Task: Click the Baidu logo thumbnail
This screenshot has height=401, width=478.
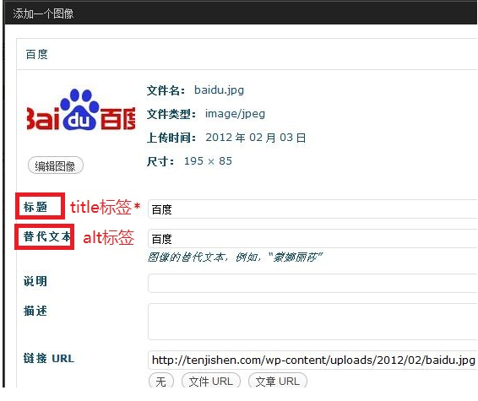Action: pos(81,110)
